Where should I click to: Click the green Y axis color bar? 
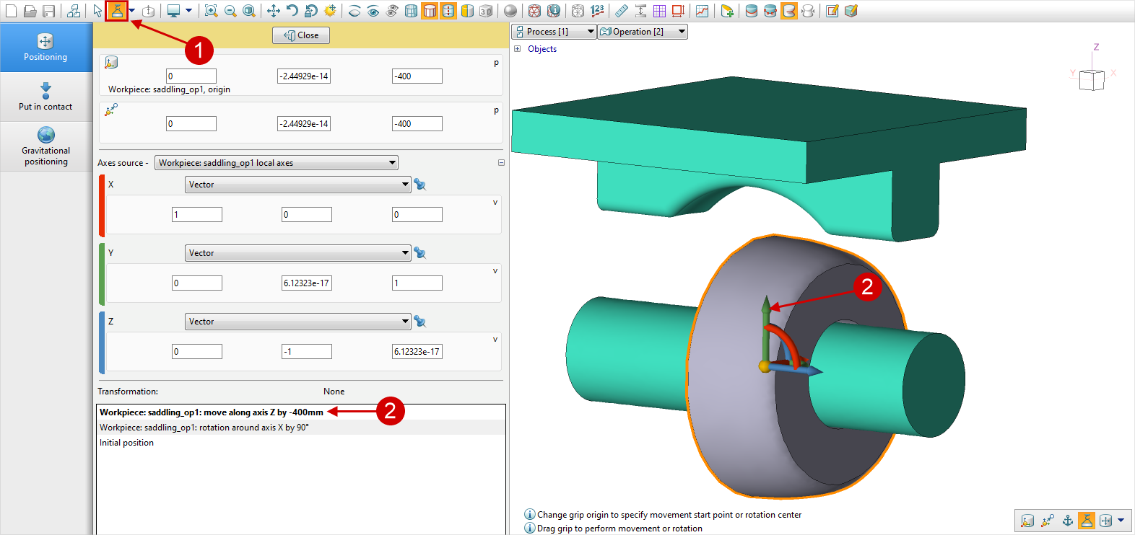(x=102, y=274)
